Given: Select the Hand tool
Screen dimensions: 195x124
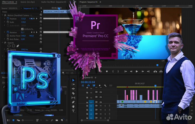Looking at the screenshot, I should [x=73, y=106].
